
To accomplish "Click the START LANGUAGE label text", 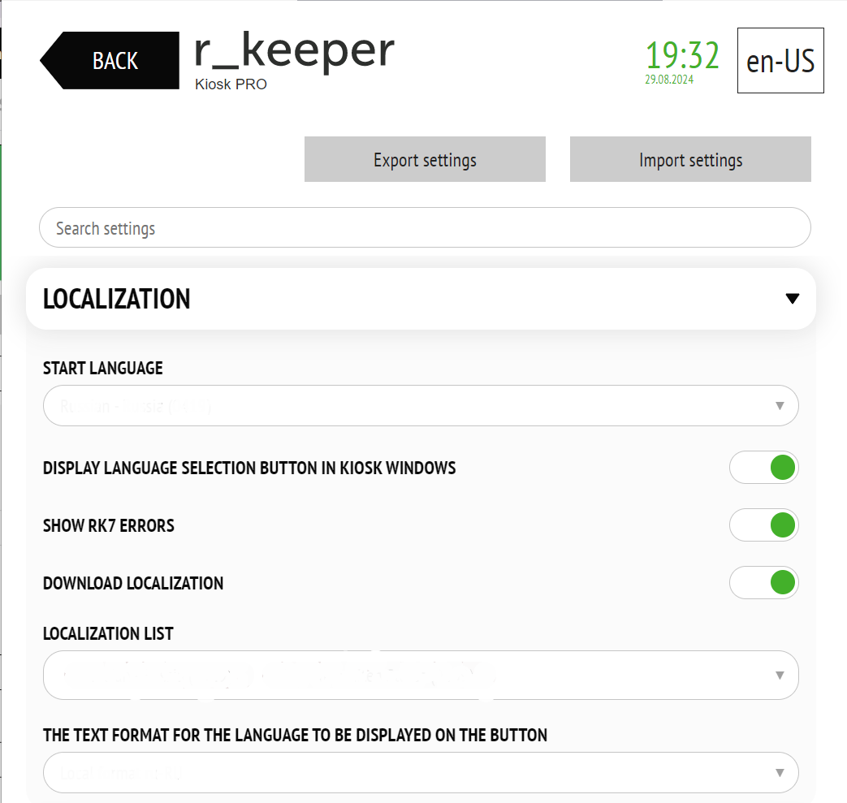I will [x=102, y=369].
